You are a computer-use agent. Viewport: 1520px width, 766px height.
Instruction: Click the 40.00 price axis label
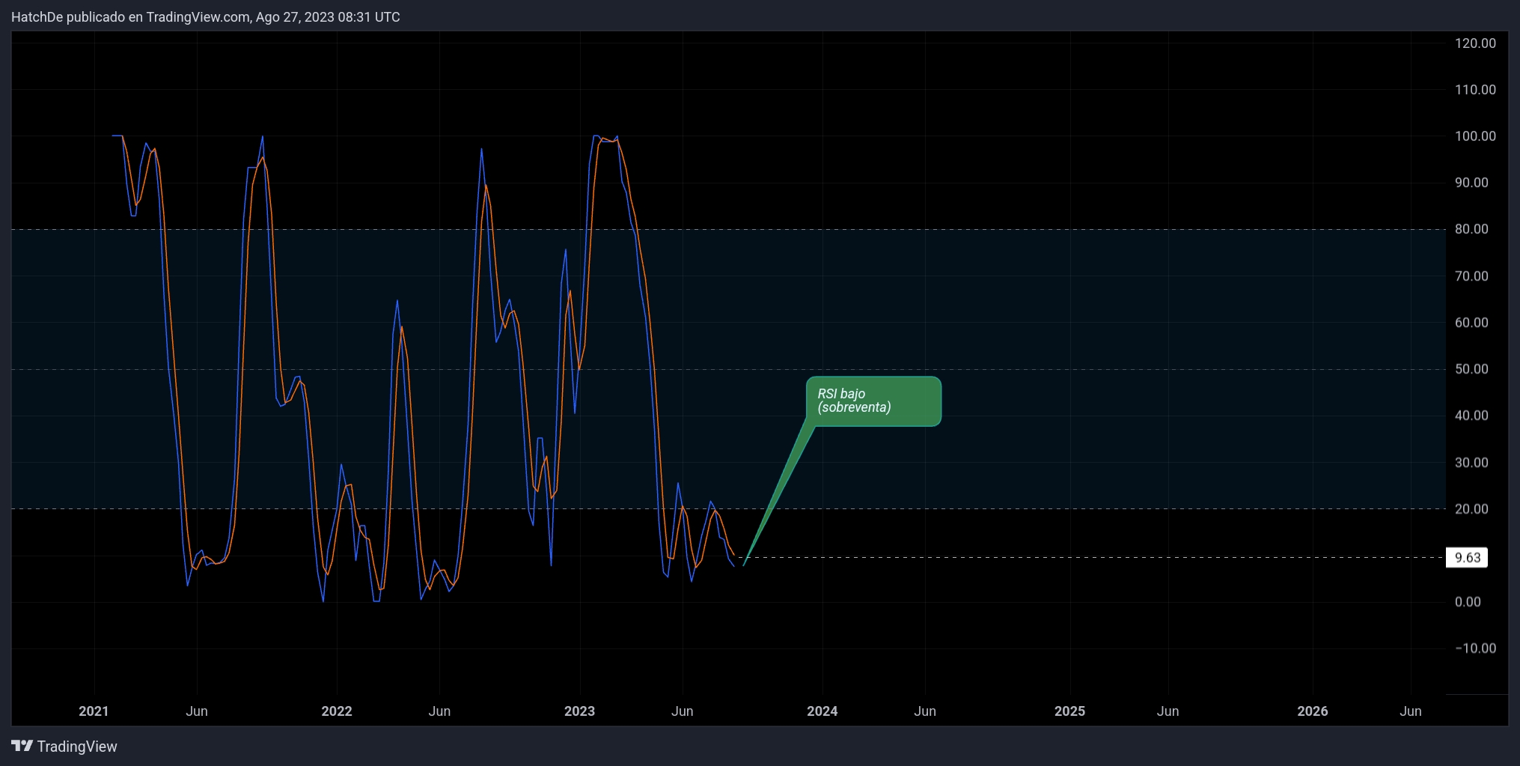tap(1471, 416)
